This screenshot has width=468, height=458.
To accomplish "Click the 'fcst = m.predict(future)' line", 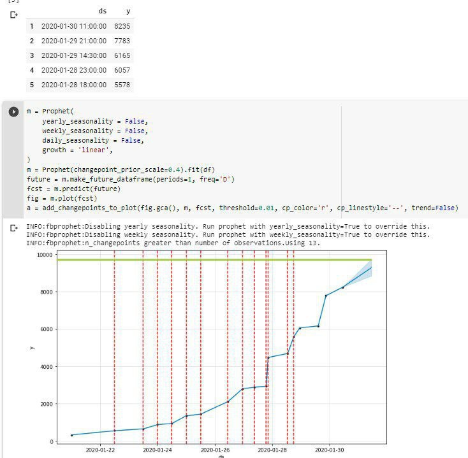I will [x=73, y=189].
